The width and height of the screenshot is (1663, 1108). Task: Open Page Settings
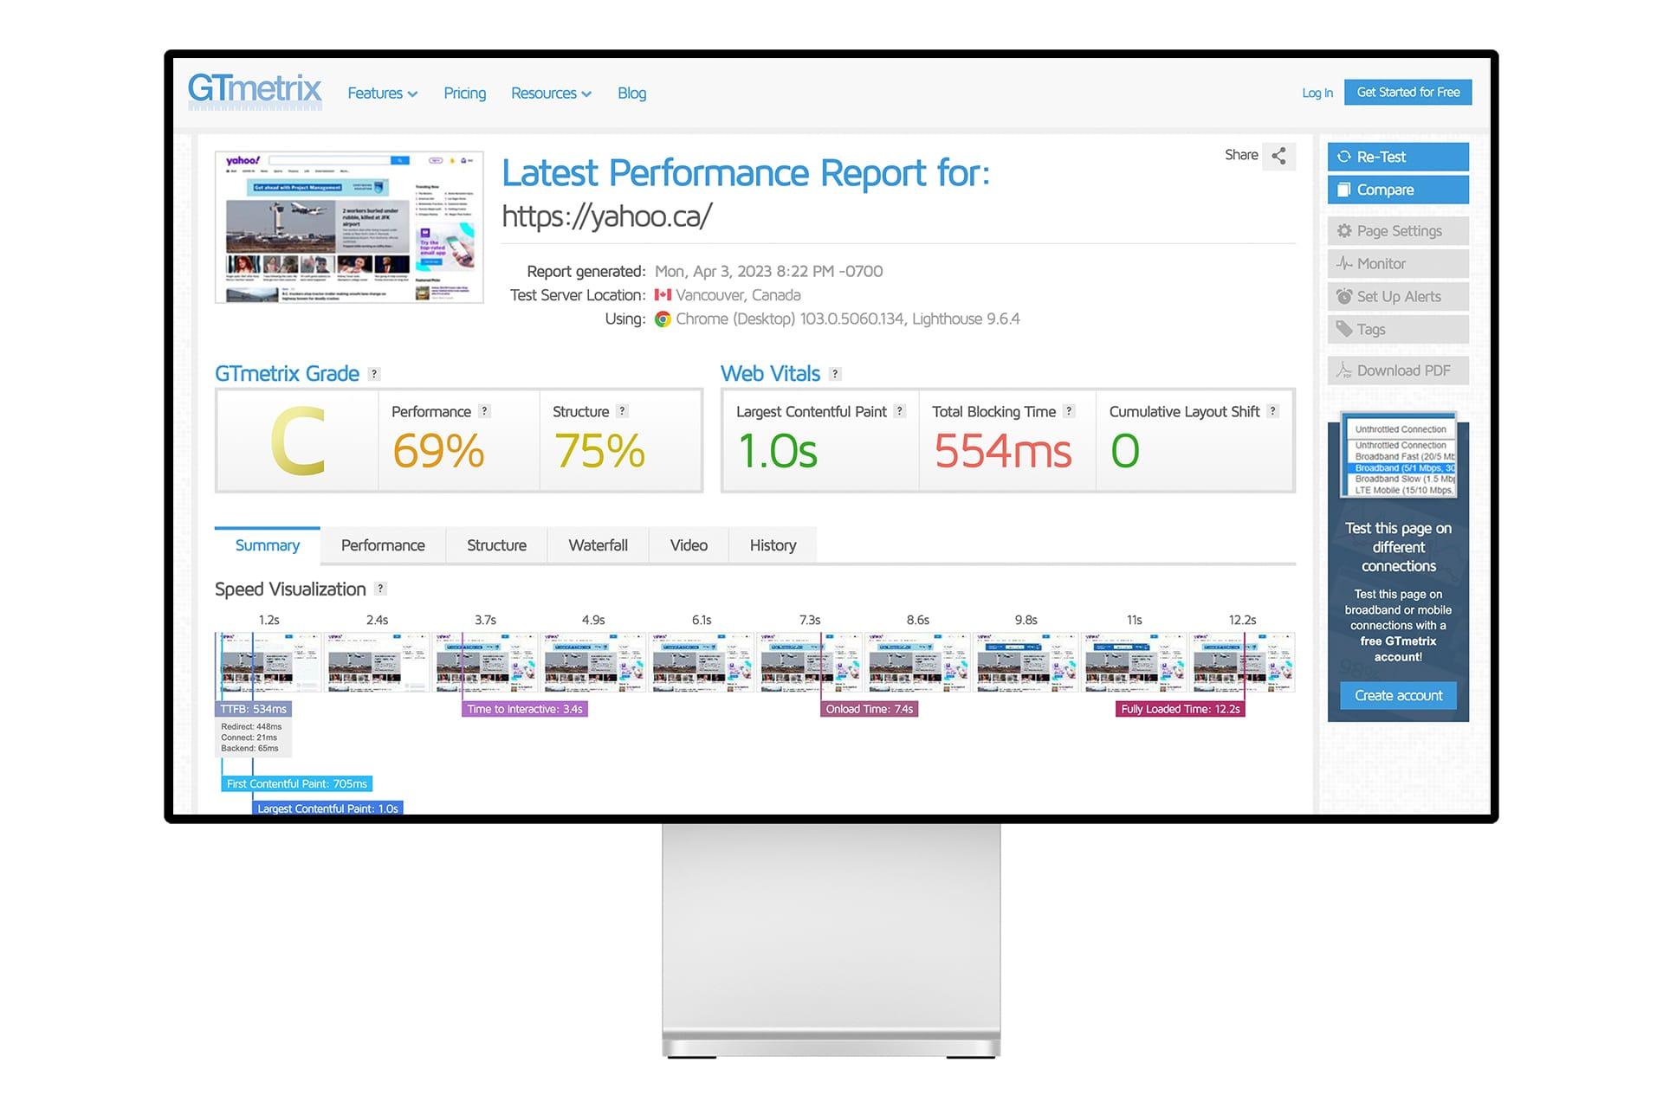[1398, 231]
